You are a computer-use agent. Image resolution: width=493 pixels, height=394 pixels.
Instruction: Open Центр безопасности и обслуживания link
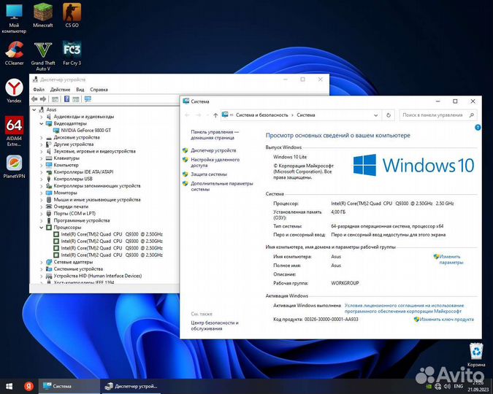pyautogui.click(x=215, y=325)
